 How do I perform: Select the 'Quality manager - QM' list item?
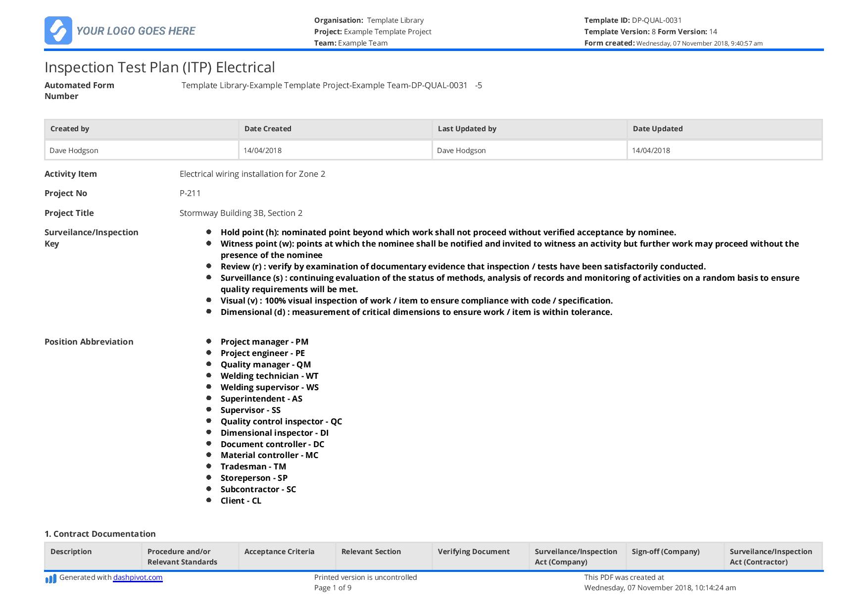point(265,364)
